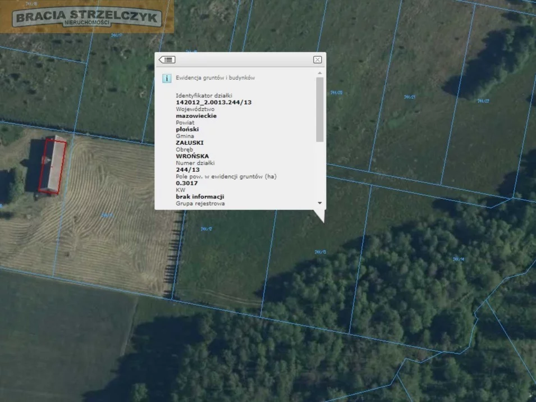Viewport: 536px width, 402px height.
Task: Click the "WROŃSKA" precinct value
Action: [193, 156]
